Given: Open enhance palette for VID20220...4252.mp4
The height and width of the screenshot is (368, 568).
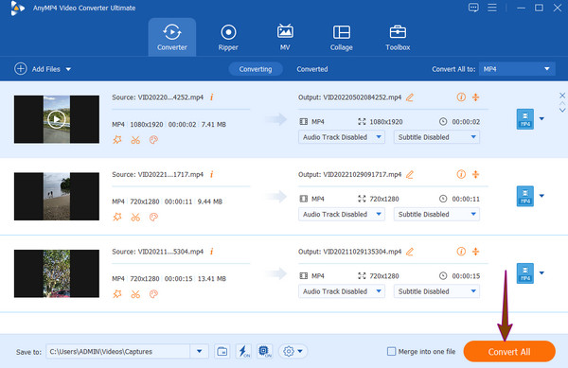Looking at the screenshot, I should point(153,140).
